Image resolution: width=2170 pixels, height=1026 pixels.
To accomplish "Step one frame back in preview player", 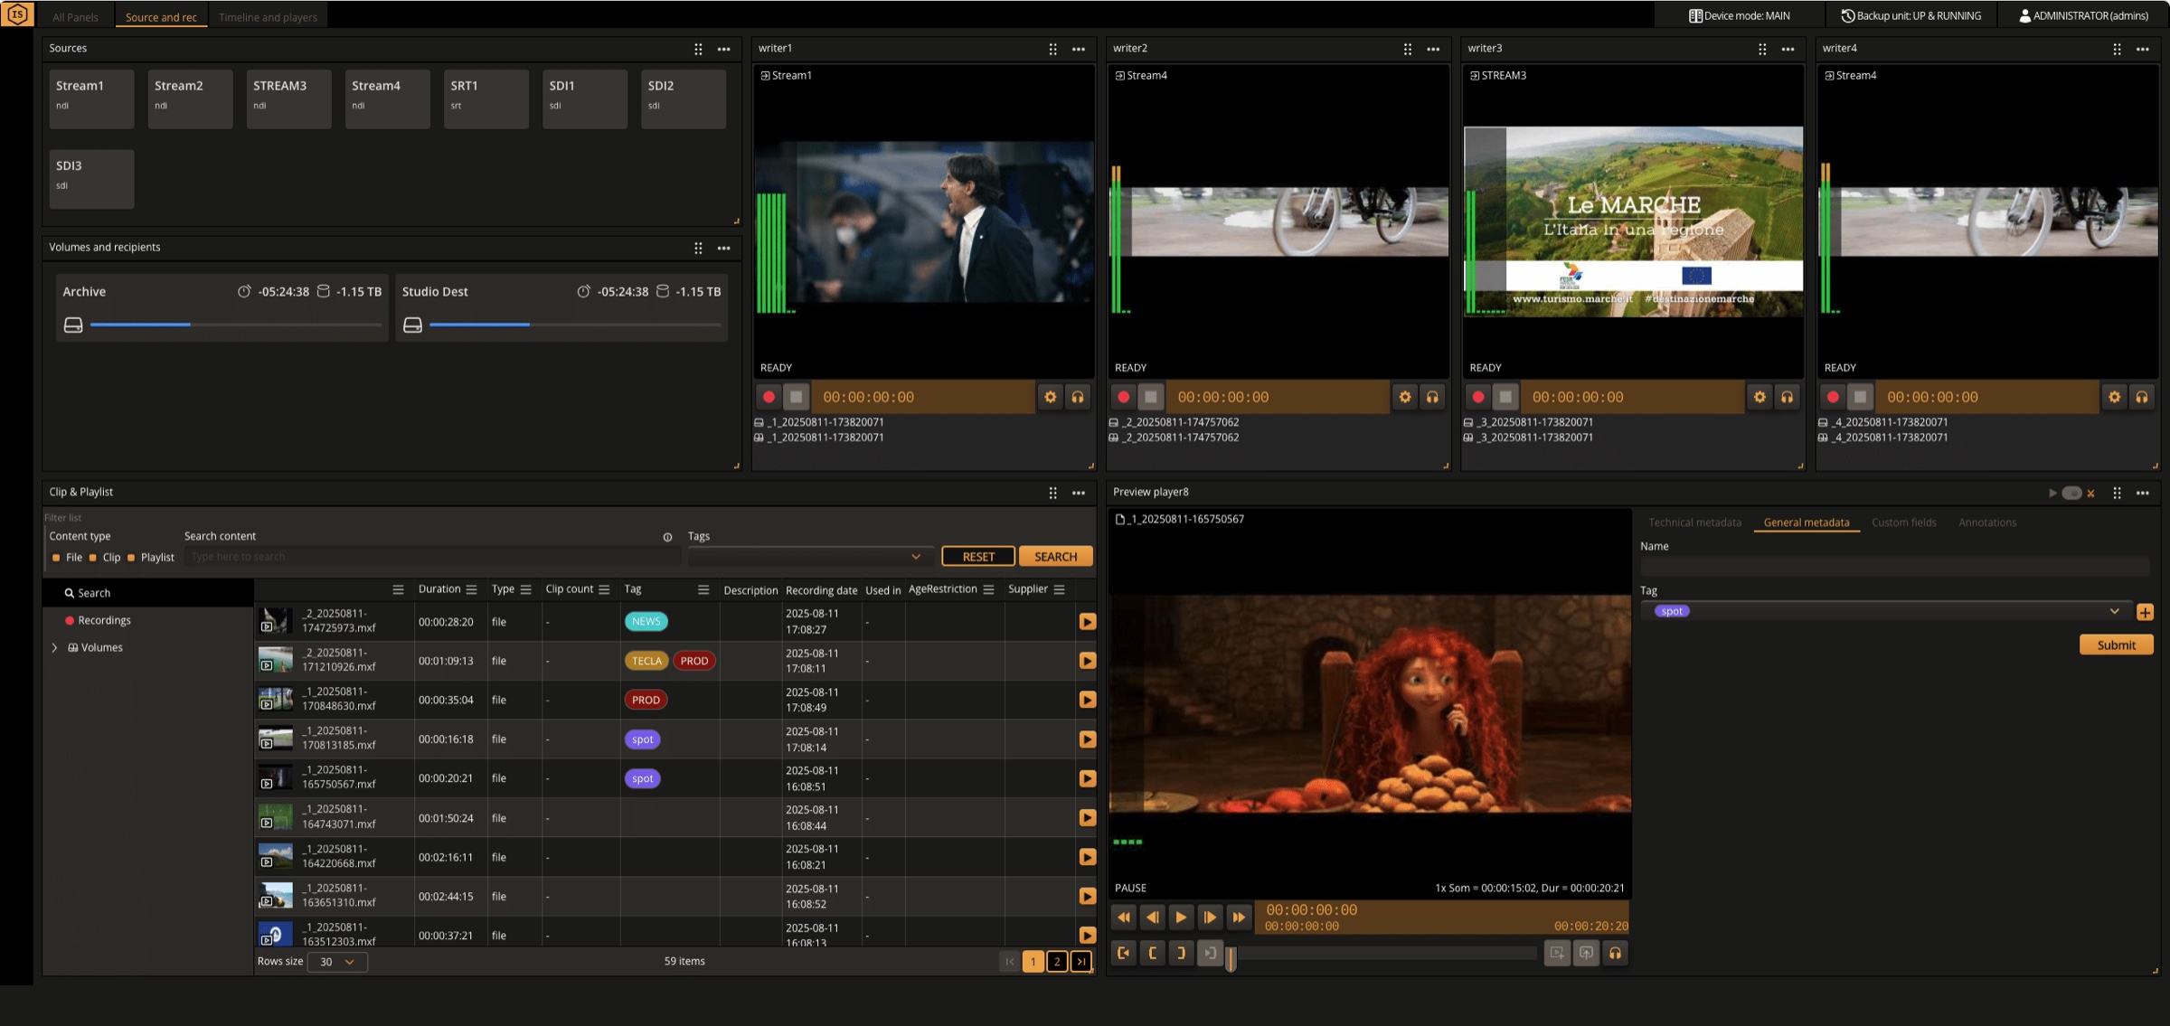I will [x=1153, y=918].
